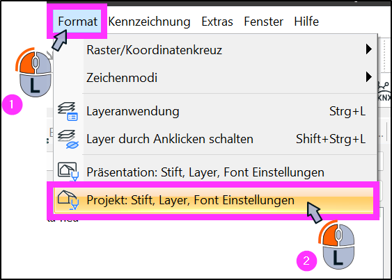392x280 pixels.
Task: Click the KNX toolbar icon
Action: (384, 92)
